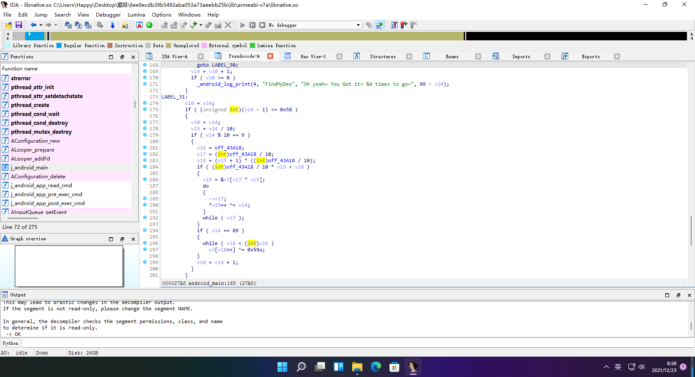This screenshot has height=377, width=695.
Task: Click the Save database floppy icon
Action: click(x=19, y=25)
